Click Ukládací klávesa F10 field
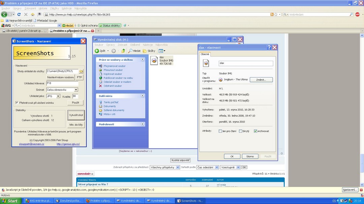The image size is (364, 204). click(62, 84)
